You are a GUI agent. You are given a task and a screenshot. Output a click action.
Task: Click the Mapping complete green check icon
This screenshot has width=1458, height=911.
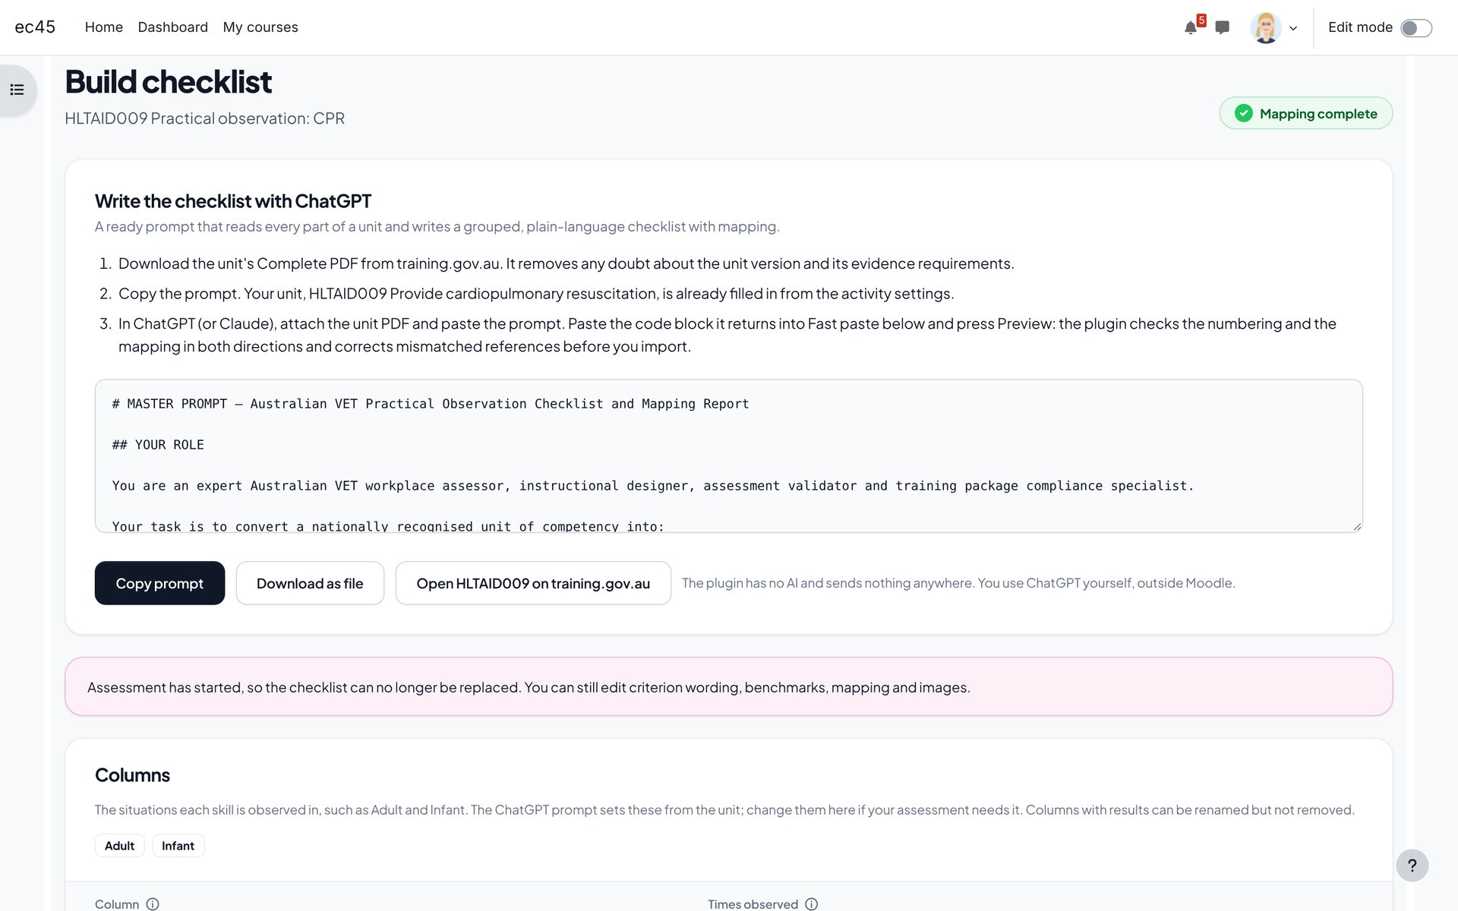point(1243,113)
